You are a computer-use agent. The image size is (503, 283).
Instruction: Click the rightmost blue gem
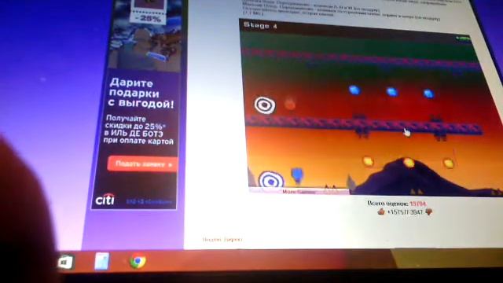tap(429, 94)
